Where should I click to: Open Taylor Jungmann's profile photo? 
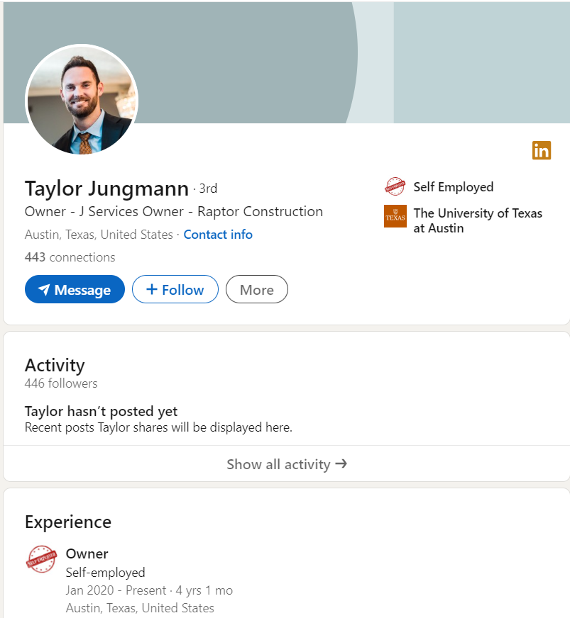[82, 101]
